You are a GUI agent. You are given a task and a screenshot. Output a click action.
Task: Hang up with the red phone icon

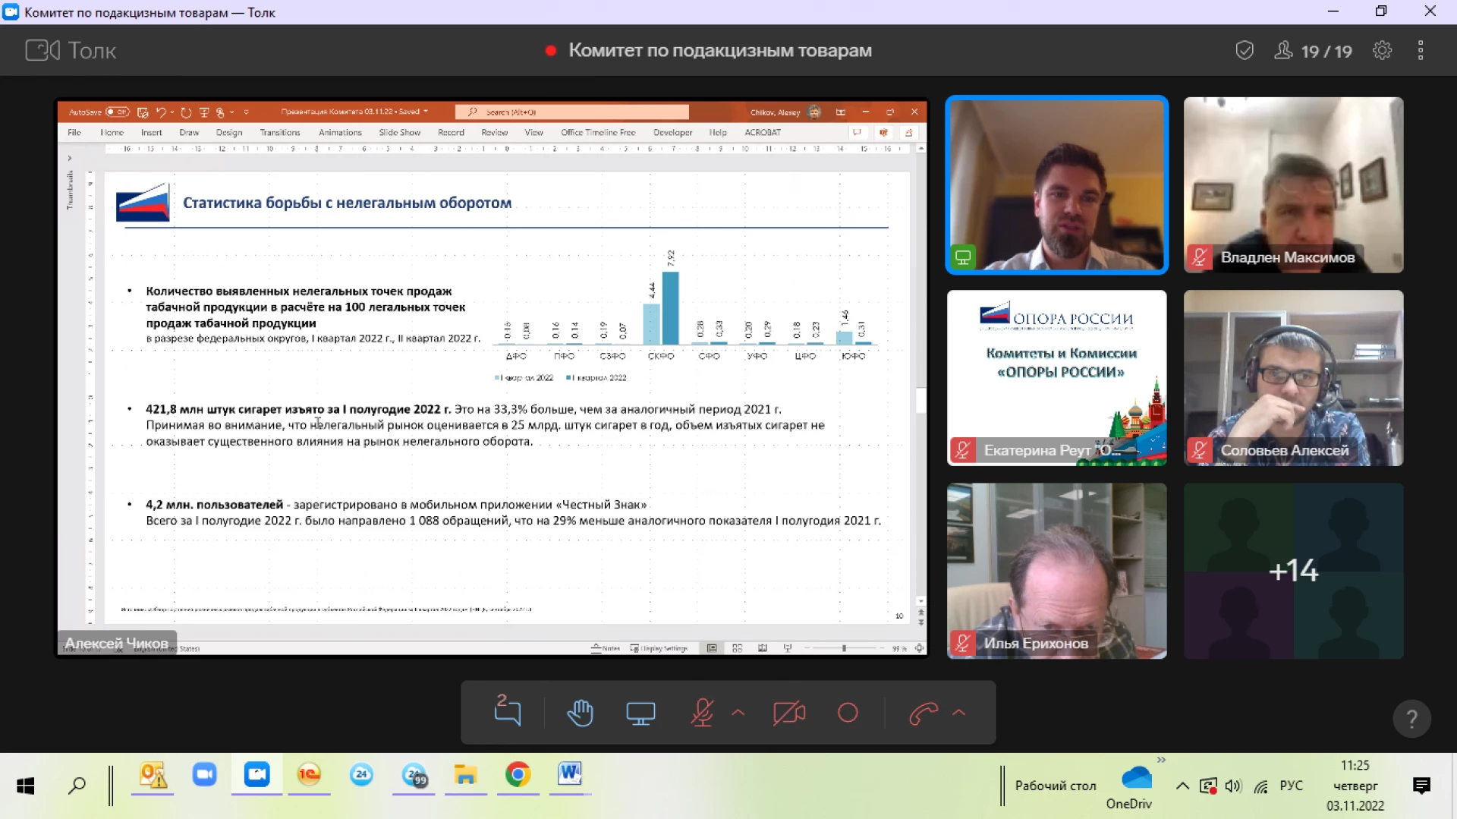pyautogui.click(x=923, y=713)
